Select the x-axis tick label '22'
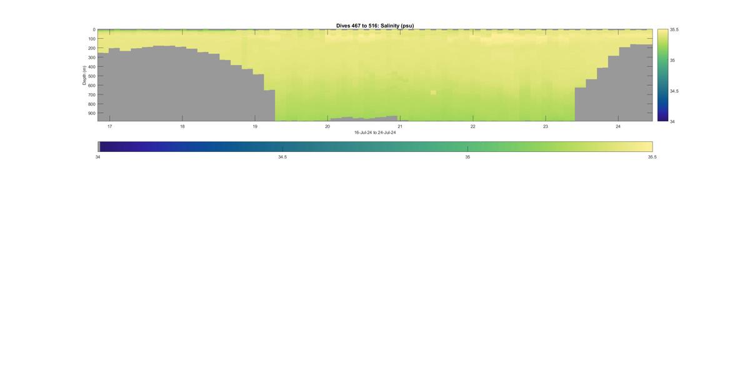Viewport: 750px width, 389px height. coord(473,126)
